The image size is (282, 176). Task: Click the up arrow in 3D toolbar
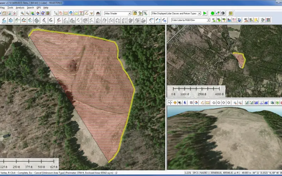(223, 103)
